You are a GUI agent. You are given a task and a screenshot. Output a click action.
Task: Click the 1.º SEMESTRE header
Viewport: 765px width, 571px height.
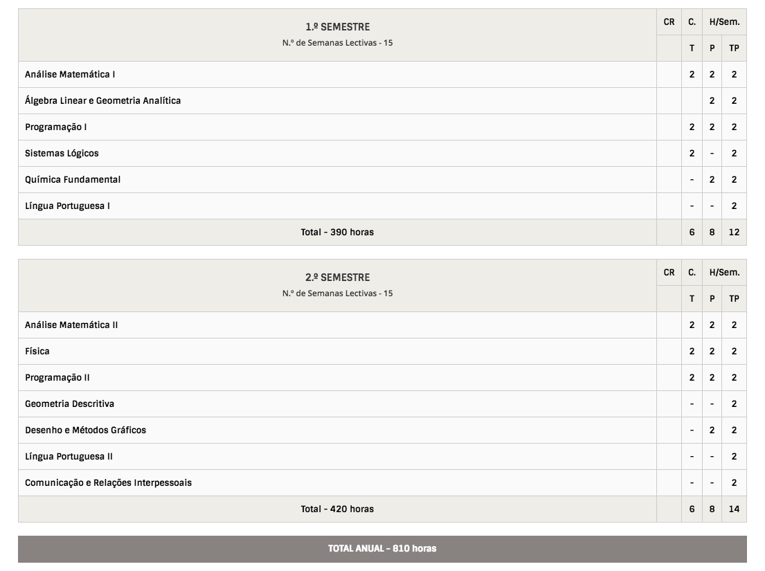(x=338, y=27)
